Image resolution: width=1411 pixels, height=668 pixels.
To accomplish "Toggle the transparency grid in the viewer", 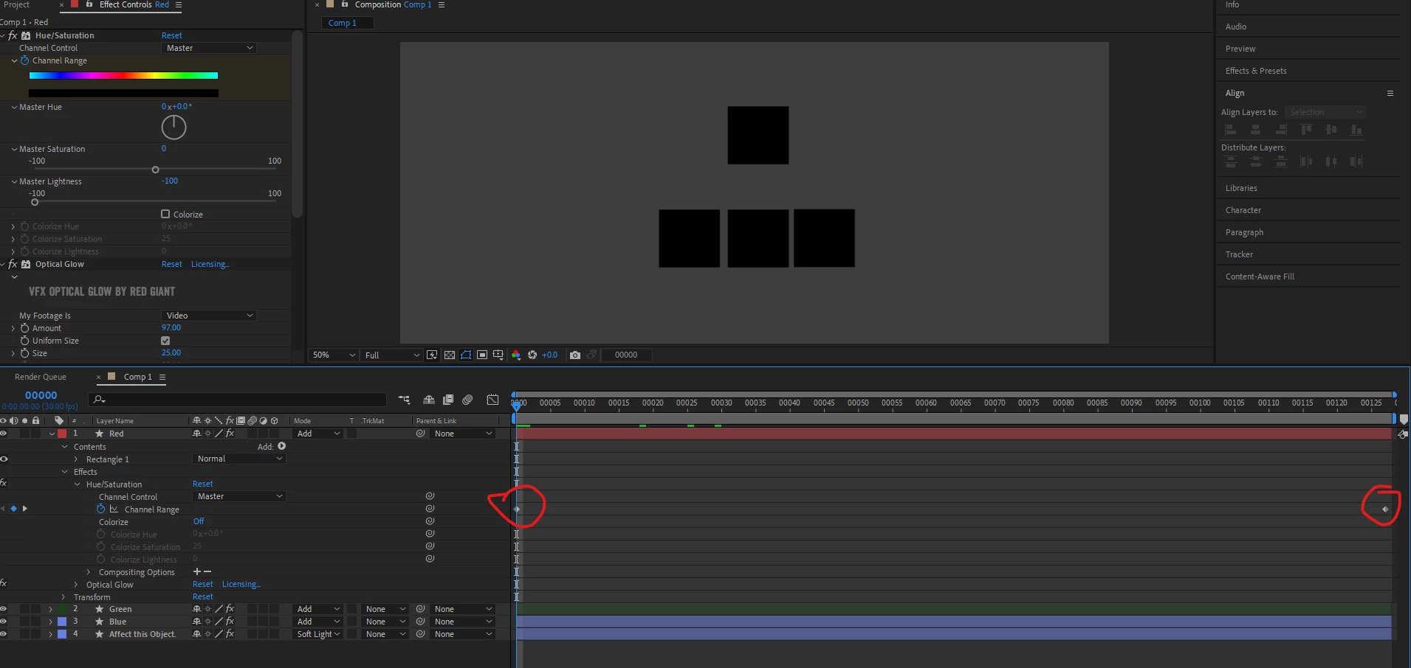I will (x=449, y=355).
